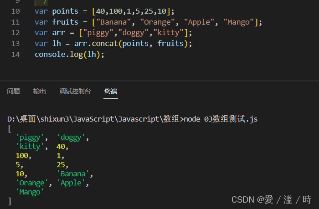Click value 40 in terminal output
The height and width of the screenshot is (209, 319).
click(61, 147)
